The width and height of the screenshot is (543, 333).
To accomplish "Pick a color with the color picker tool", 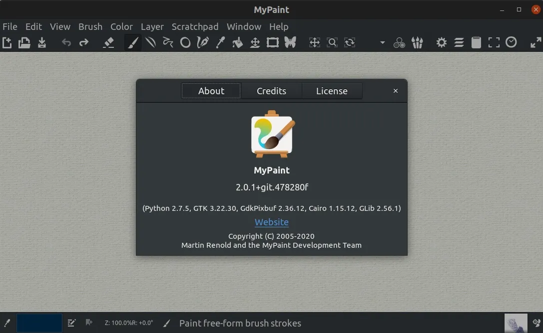I will (220, 42).
